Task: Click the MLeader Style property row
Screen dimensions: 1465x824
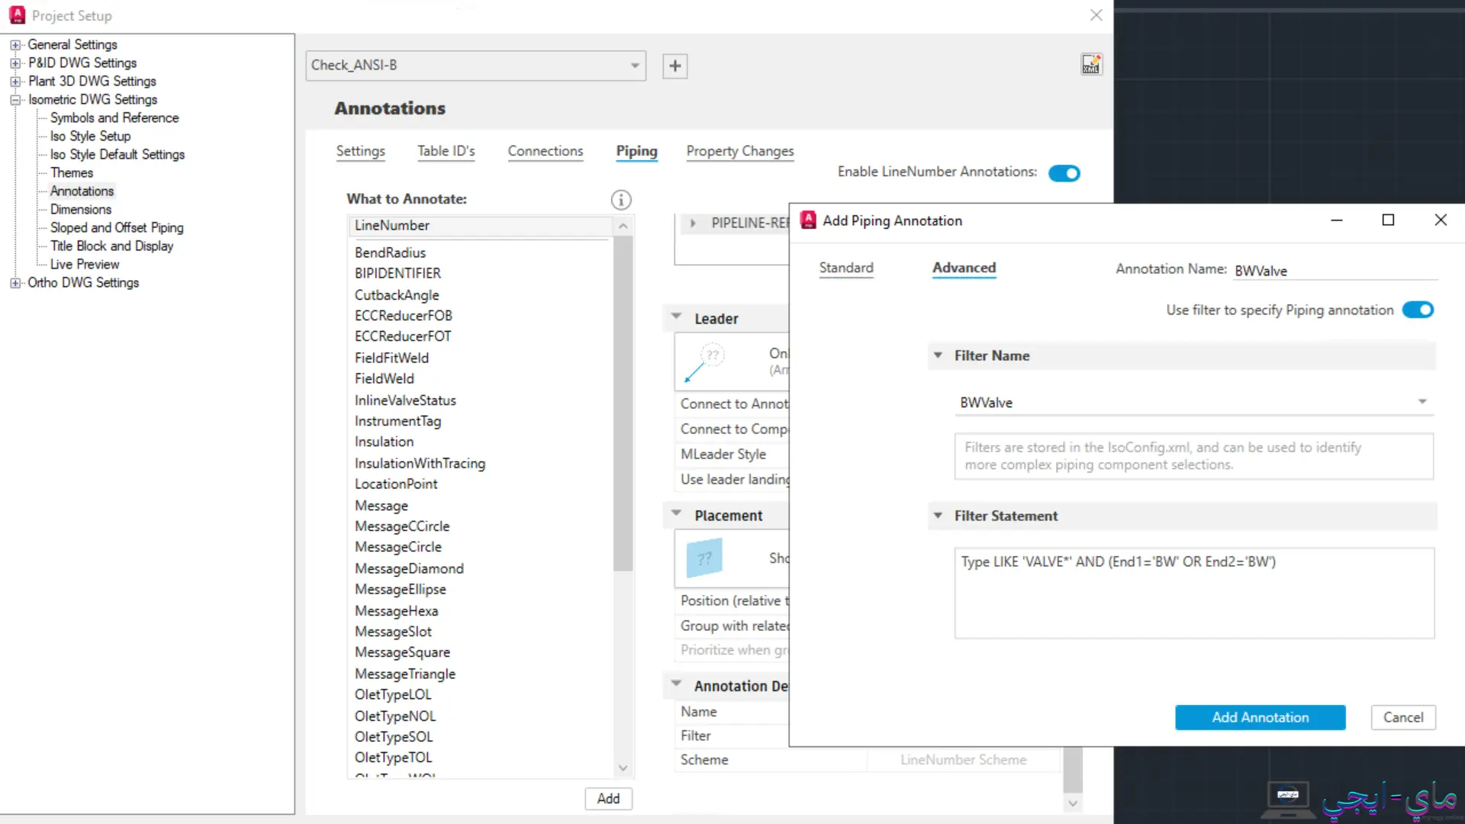Action: (x=732, y=454)
